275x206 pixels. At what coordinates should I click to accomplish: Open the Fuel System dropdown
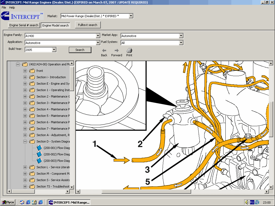point(181,43)
